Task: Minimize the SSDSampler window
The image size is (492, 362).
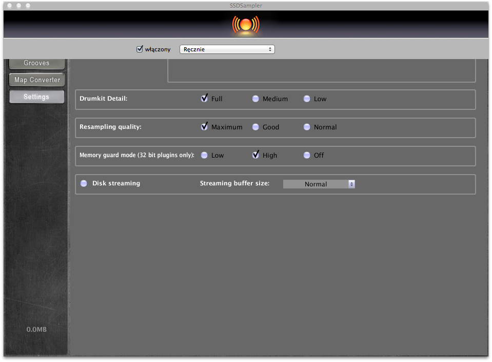Action: point(19,6)
